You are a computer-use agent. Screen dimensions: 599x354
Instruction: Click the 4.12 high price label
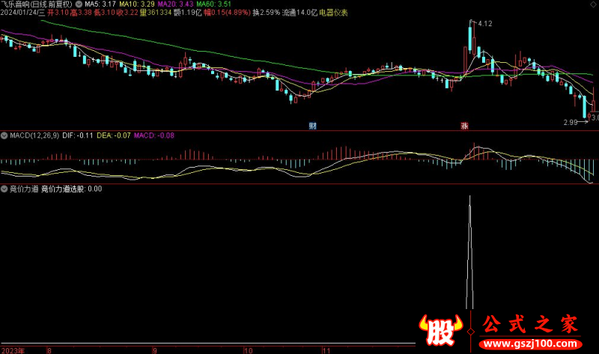(484, 25)
